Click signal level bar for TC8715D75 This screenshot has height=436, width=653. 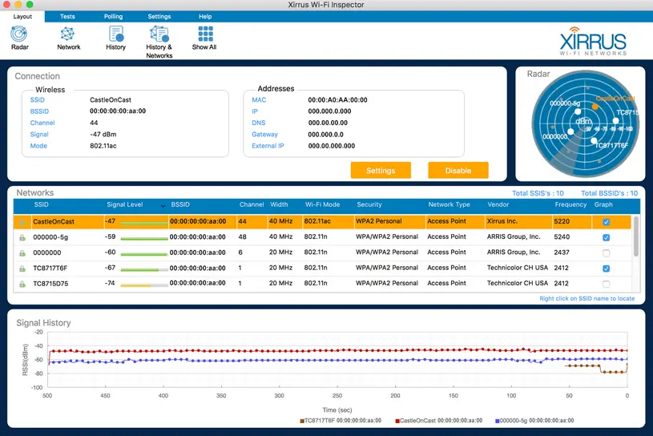pos(144,285)
